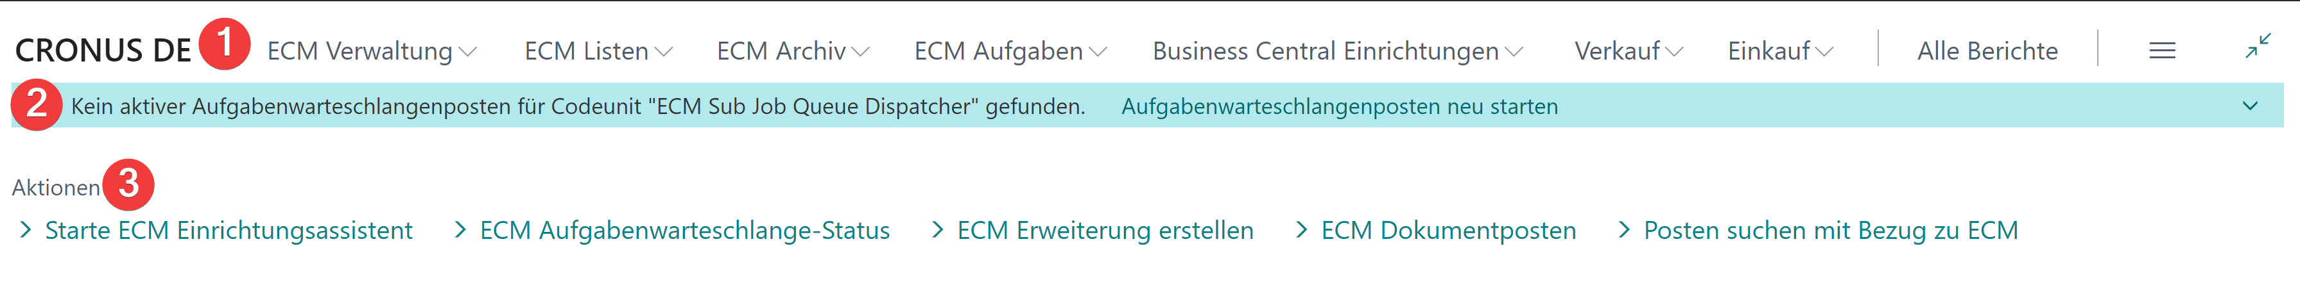Image resolution: width=2300 pixels, height=303 pixels.
Task: Open ECM Aufgabenwarteschlange-Status
Action: tap(684, 231)
